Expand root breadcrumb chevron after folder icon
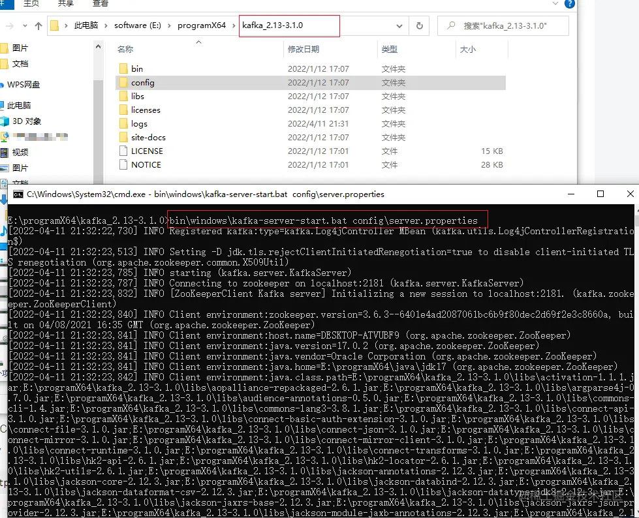 66,25
